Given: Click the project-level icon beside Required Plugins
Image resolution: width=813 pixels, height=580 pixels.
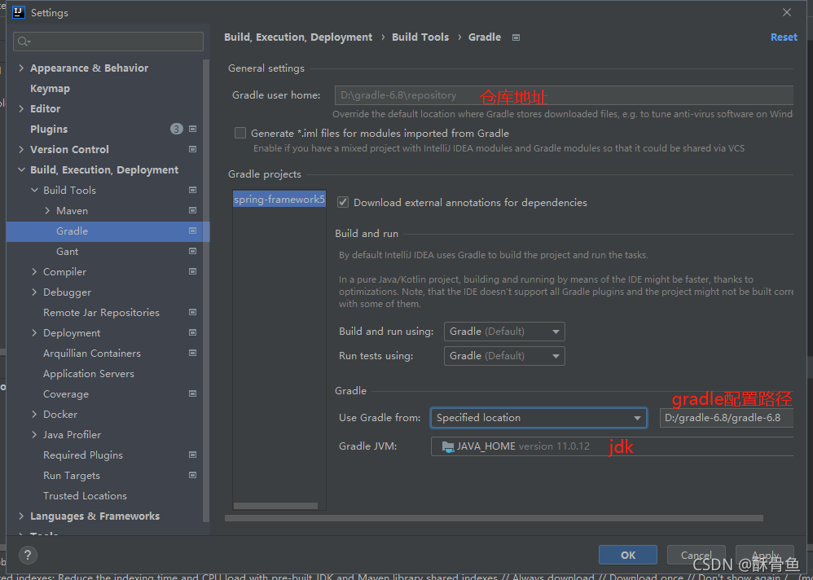Looking at the screenshot, I should pos(193,455).
